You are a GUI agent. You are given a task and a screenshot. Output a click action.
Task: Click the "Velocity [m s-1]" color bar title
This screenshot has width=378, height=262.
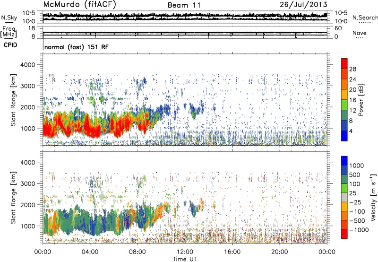click(373, 197)
